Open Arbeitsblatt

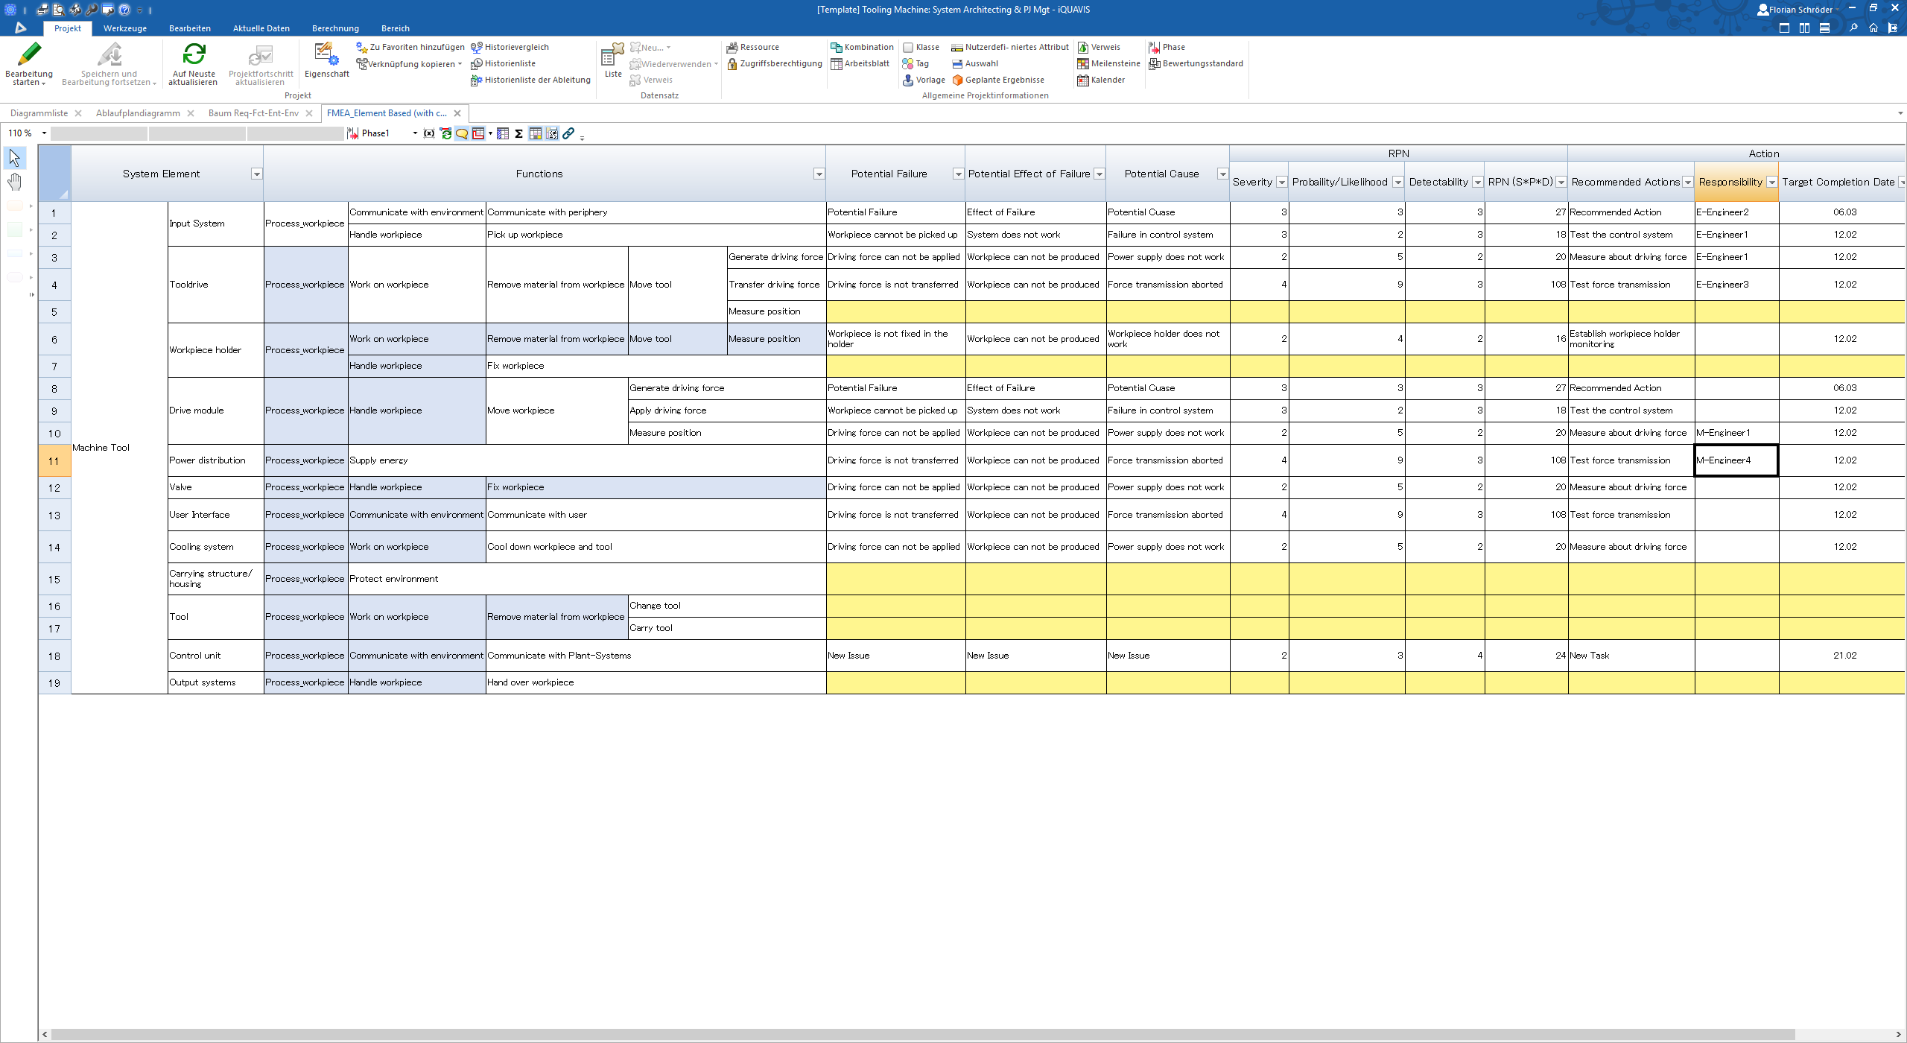tap(860, 63)
